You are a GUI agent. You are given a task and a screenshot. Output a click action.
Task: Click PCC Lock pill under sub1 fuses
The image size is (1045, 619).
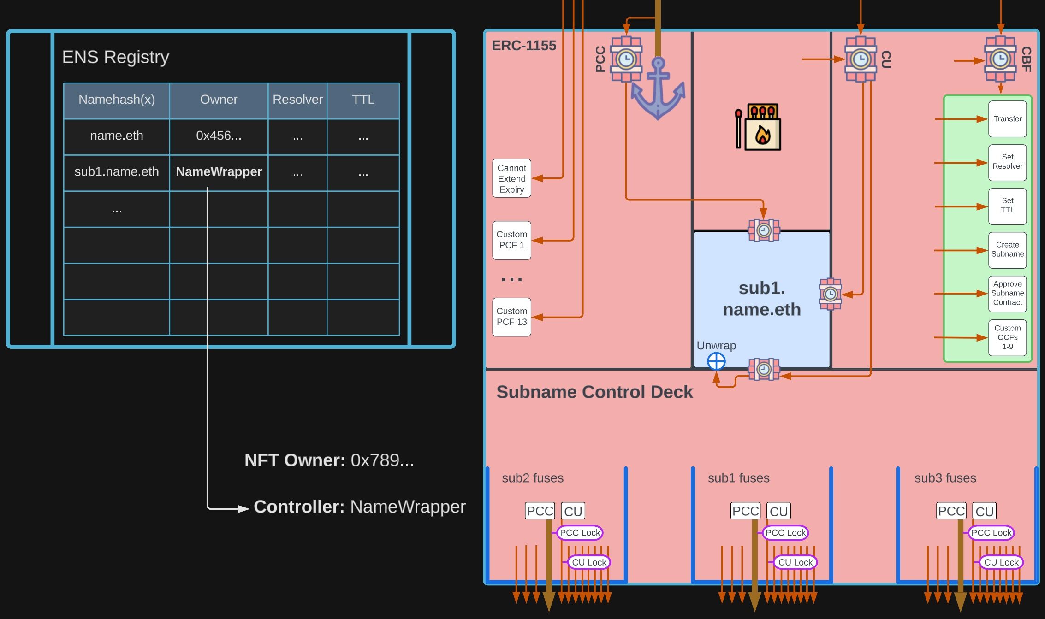[785, 533]
